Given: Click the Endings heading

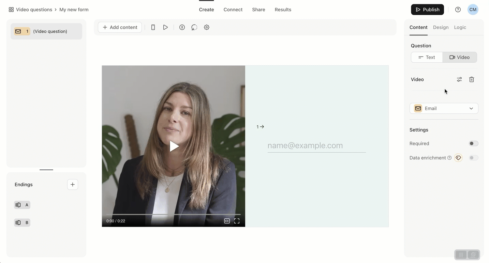Looking at the screenshot, I should point(24,185).
